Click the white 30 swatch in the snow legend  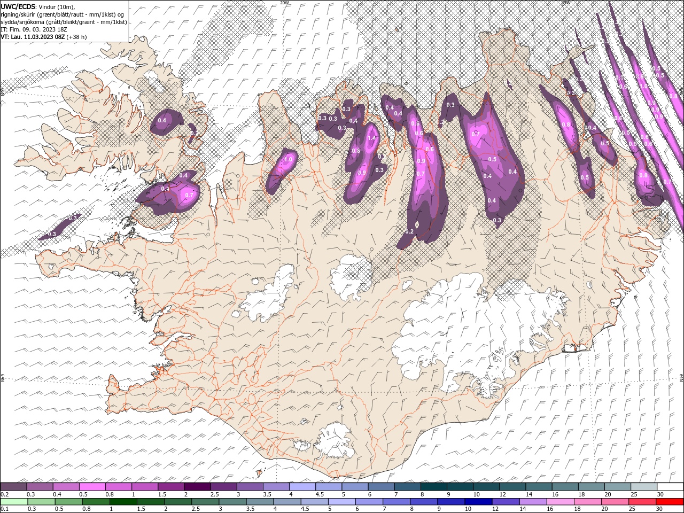[x=670, y=487]
